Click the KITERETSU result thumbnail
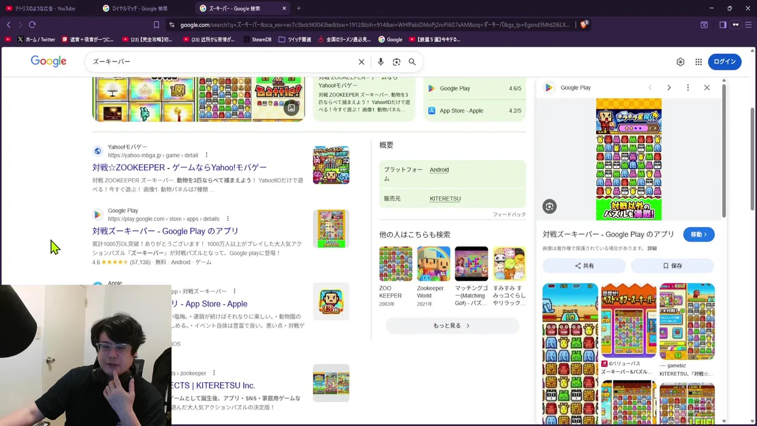 point(331,383)
